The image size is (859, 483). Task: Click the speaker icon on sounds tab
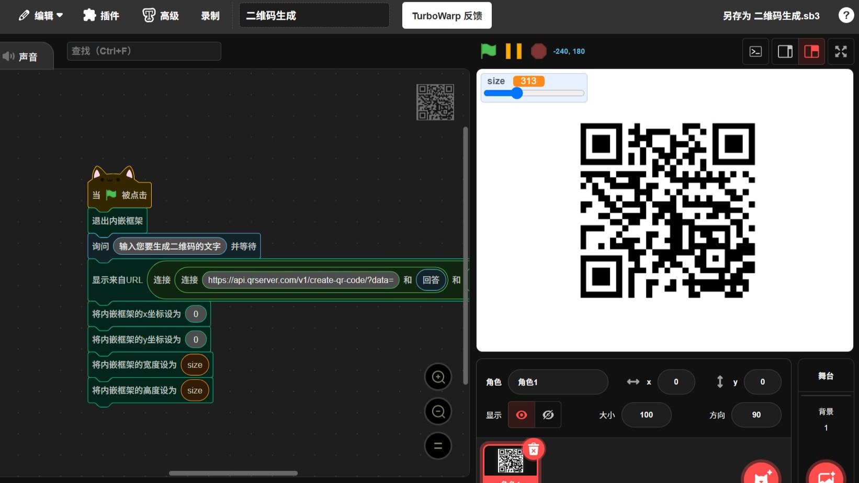tap(8, 56)
